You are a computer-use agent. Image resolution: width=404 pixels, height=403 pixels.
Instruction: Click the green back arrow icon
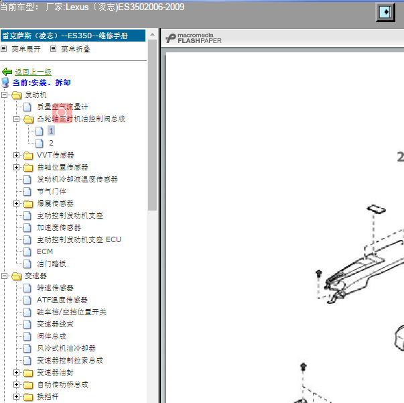[x=7, y=72]
